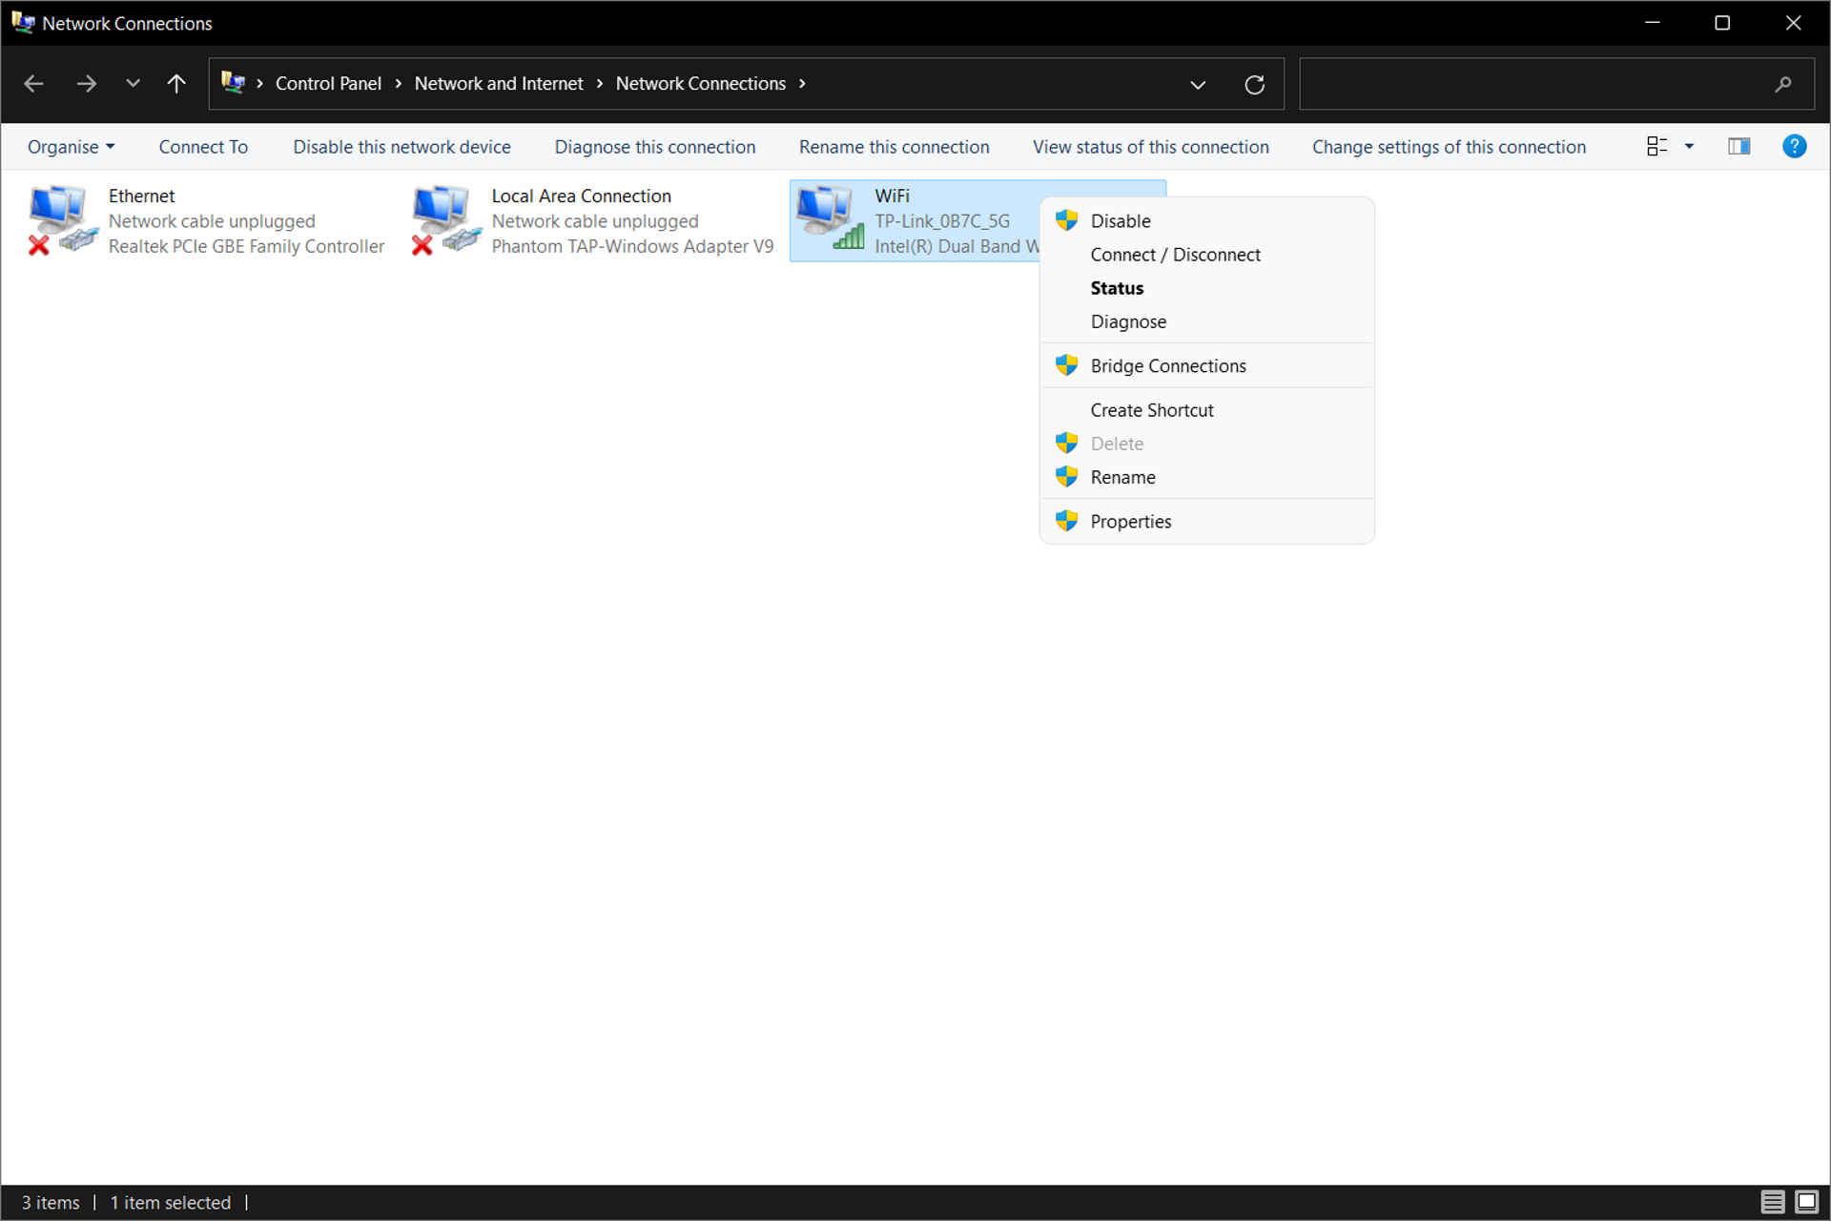This screenshot has height=1221, width=1831.
Task: Open Help with the question mark
Action: (1794, 146)
